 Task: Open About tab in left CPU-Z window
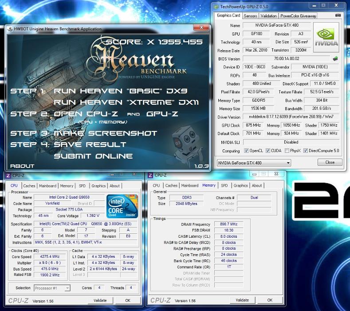114,186
